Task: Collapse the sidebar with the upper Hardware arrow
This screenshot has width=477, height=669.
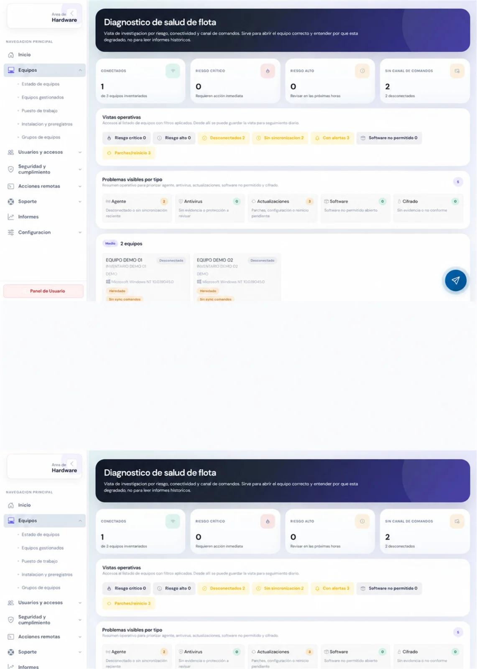Action: 72,13
